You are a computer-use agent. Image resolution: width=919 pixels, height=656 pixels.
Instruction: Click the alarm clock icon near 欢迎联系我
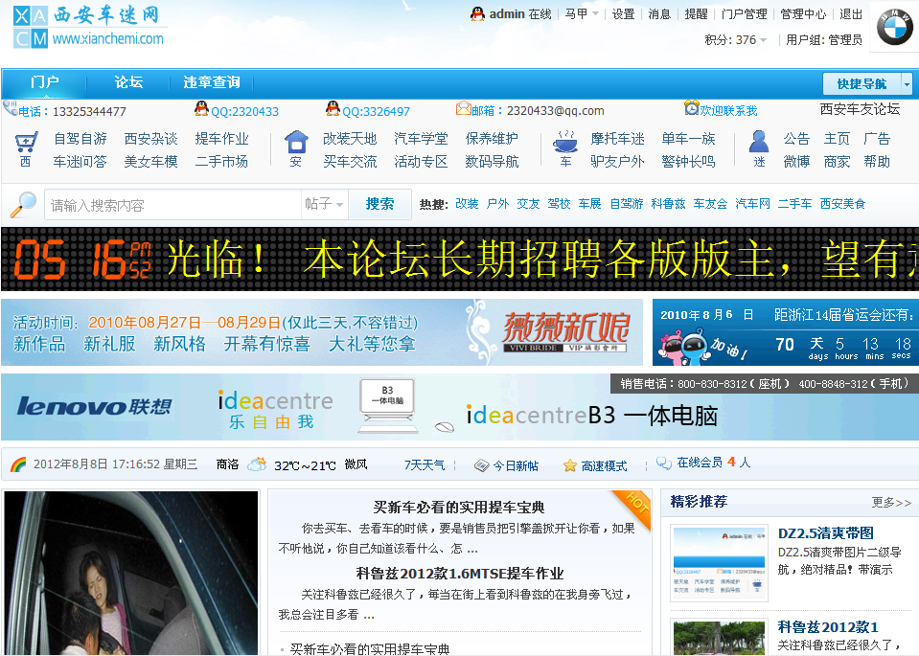[x=692, y=108]
